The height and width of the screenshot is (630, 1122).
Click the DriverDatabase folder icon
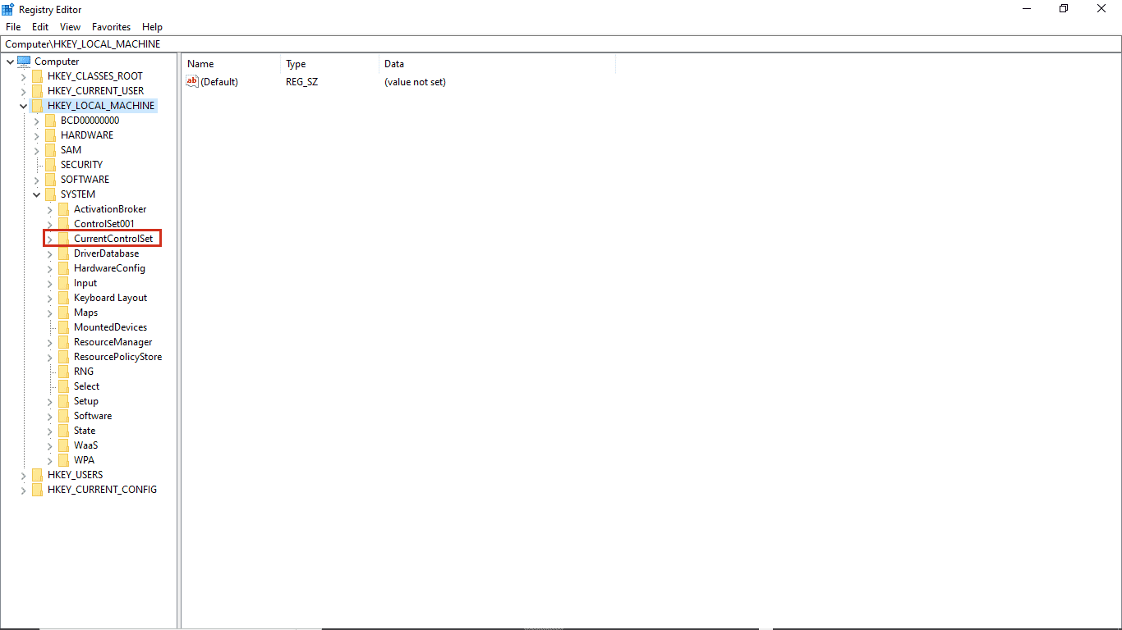pos(63,253)
